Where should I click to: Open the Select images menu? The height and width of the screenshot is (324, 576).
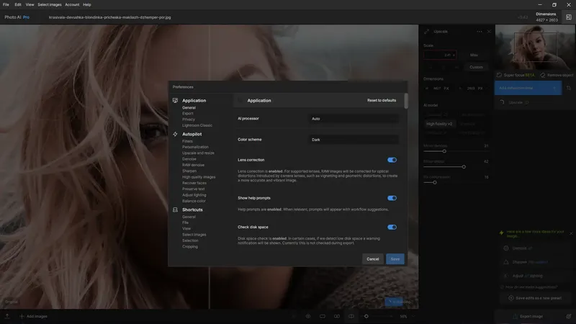[x=50, y=4]
